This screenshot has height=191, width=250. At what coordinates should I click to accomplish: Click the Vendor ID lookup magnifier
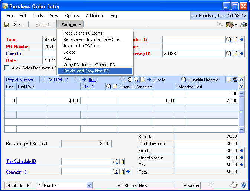point(228,39)
